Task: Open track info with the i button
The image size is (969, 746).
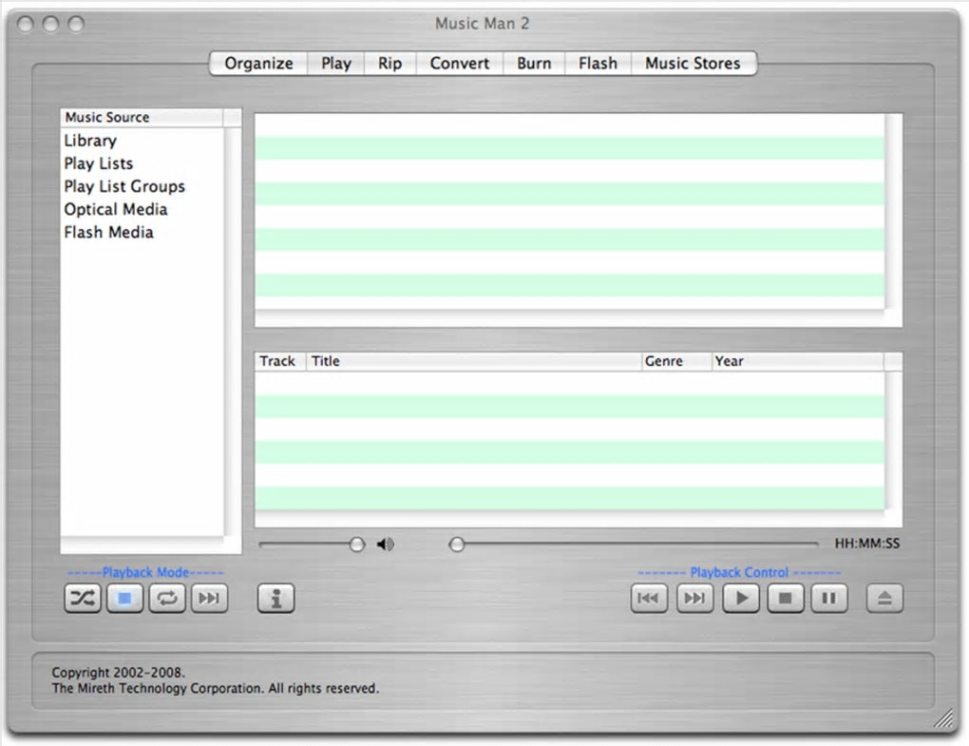Action: pos(275,598)
